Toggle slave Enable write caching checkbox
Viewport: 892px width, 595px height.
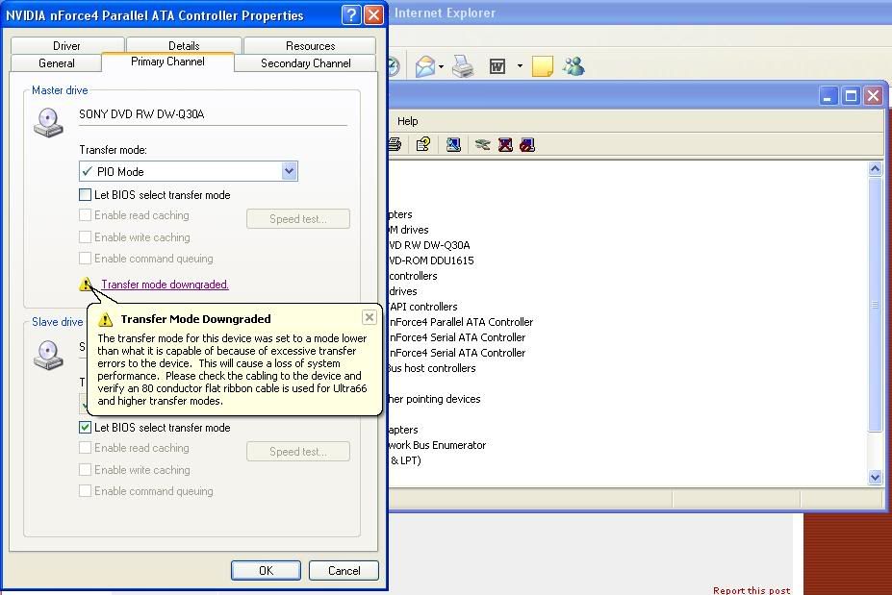point(85,470)
